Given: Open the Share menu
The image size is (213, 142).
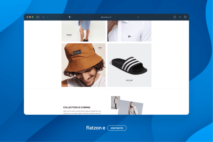Looking at the screenshot, I should pyautogui.click(x=175, y=17).
